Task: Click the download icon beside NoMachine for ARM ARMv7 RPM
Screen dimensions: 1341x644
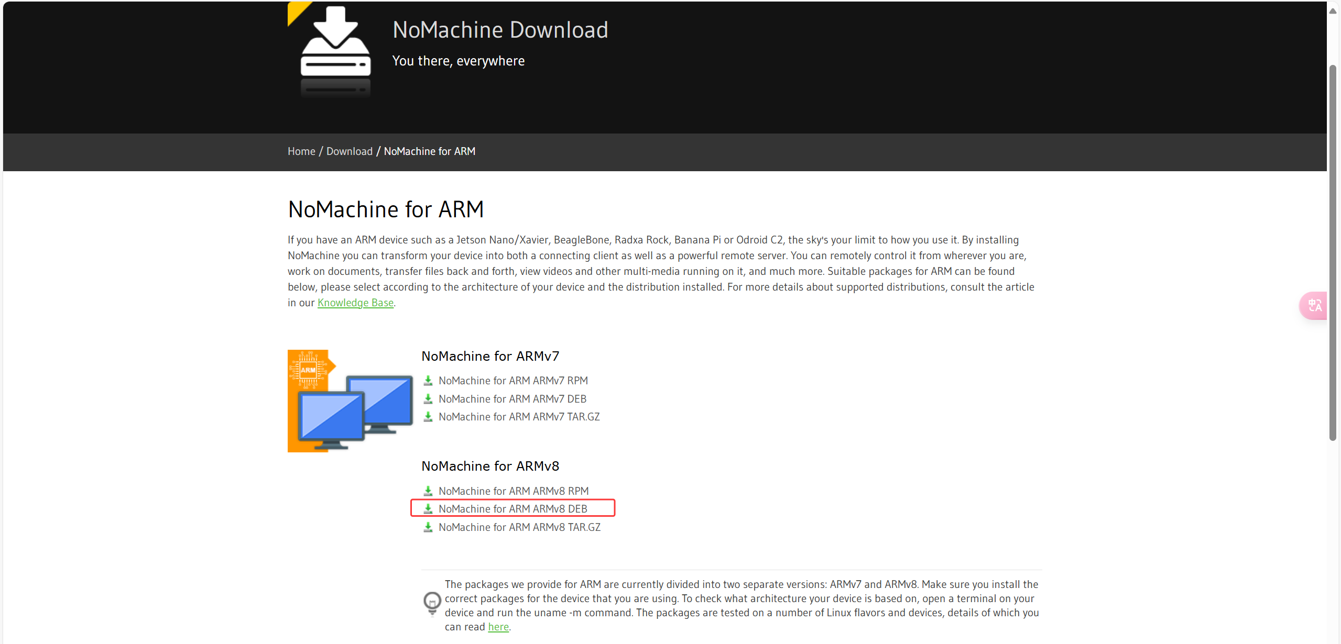Action: pyautogui.click(x=429, y=380)
